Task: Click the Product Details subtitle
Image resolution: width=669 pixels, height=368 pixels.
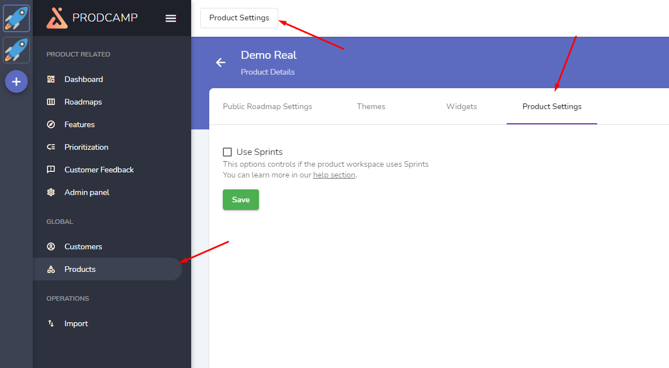Action: click(x=267, y=72)
